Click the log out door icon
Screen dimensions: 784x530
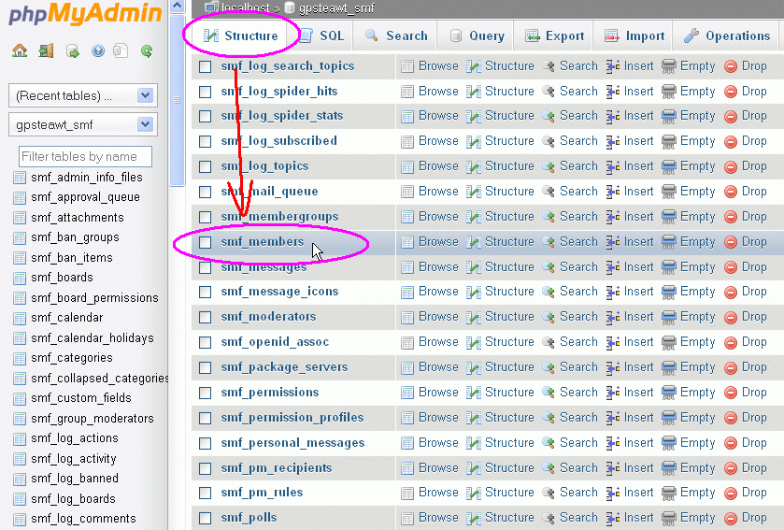(x=46, y=51)
